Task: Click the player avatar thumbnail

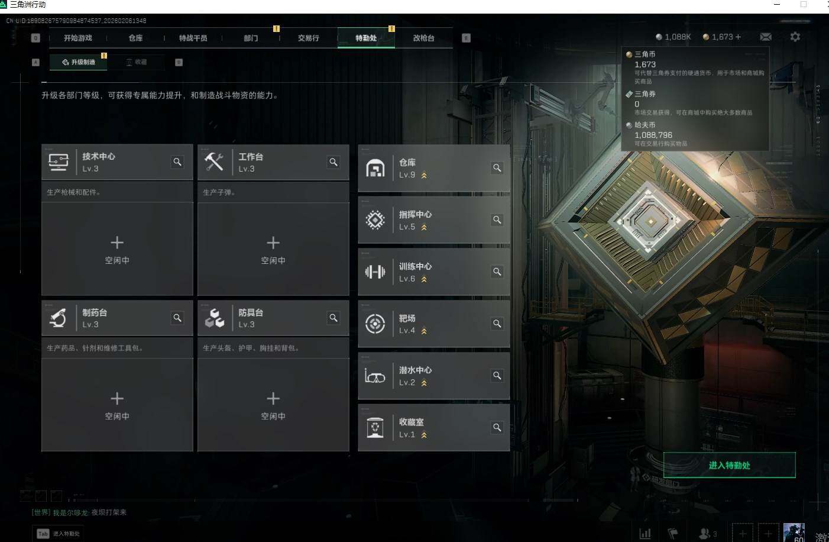Action: 794,533
